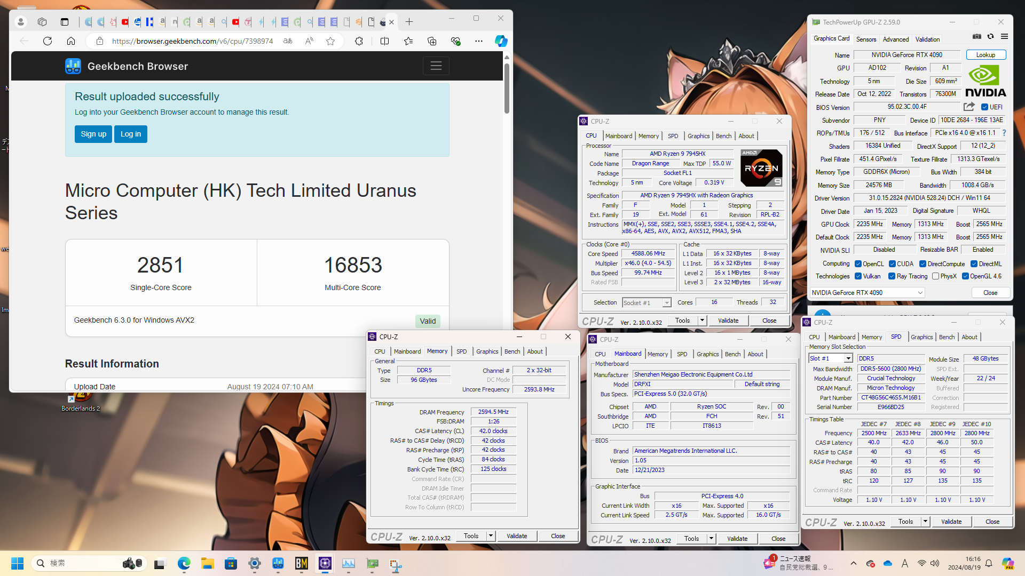This screenshot has width=1025, height=576.
Task: Open the Slot #1 memory slot dropdown
Action: 830,358
